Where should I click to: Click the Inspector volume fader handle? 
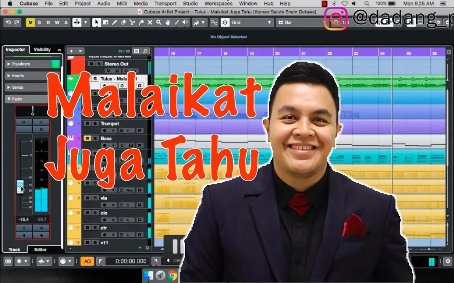(20, 187)
